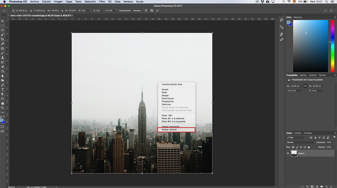
Task: Open the Interpolación dropdown
Action: 137,10
